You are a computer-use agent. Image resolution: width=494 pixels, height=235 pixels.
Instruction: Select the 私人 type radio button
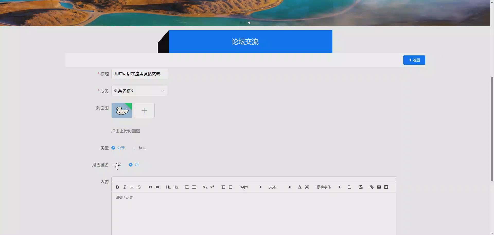pos(134,148)
